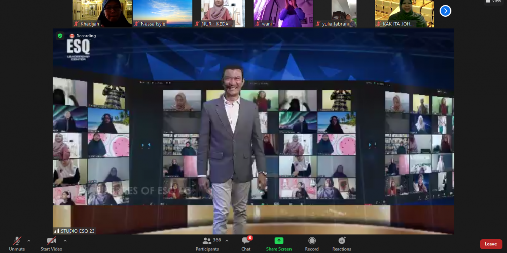Expand the arrow next to Participants count
Viewport: 507px width, 253px height.
[x=227, y=241]
